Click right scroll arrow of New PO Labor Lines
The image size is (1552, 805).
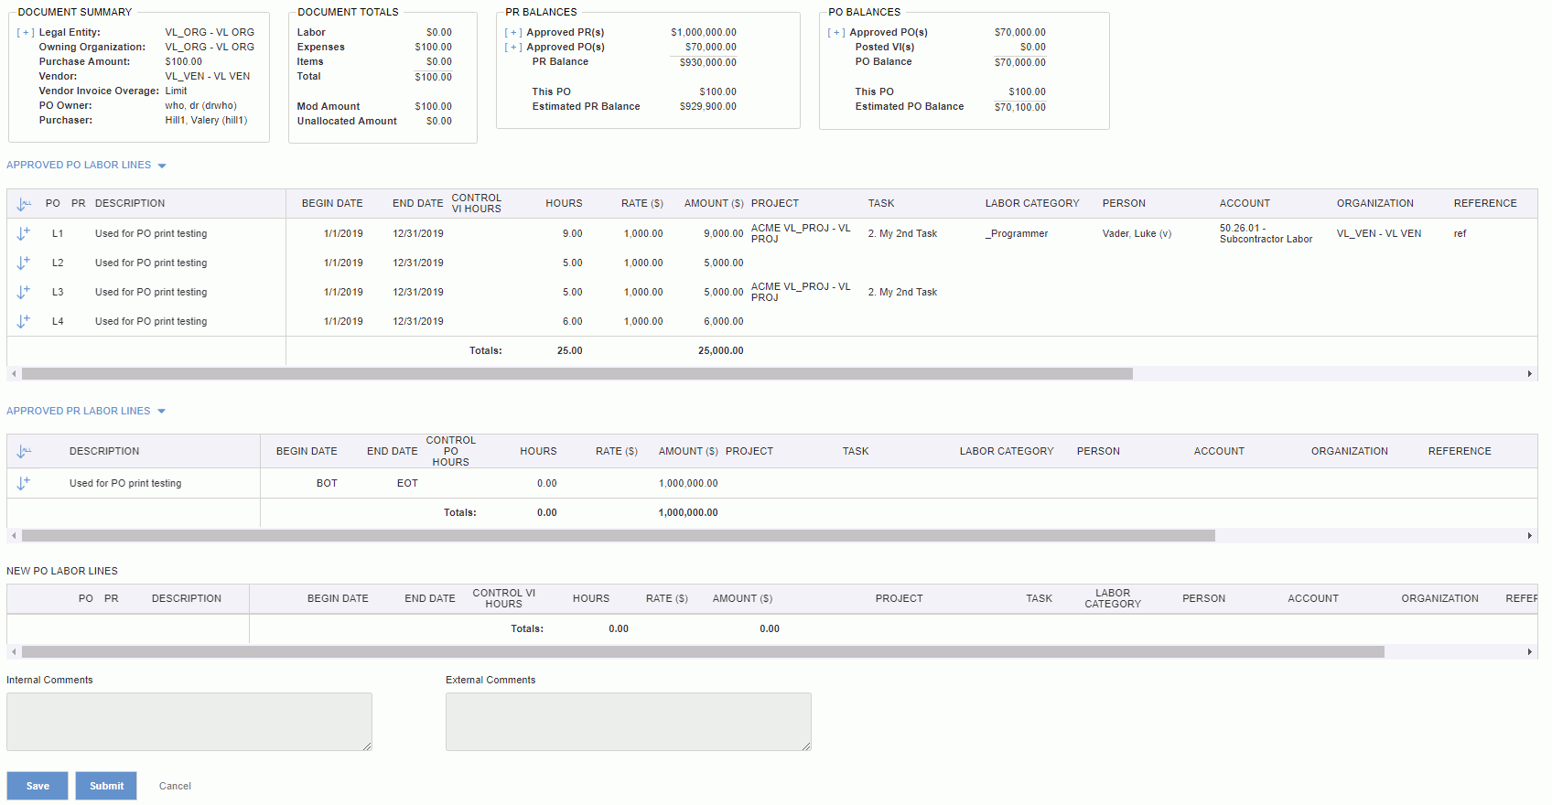[x=1530, y=651]
